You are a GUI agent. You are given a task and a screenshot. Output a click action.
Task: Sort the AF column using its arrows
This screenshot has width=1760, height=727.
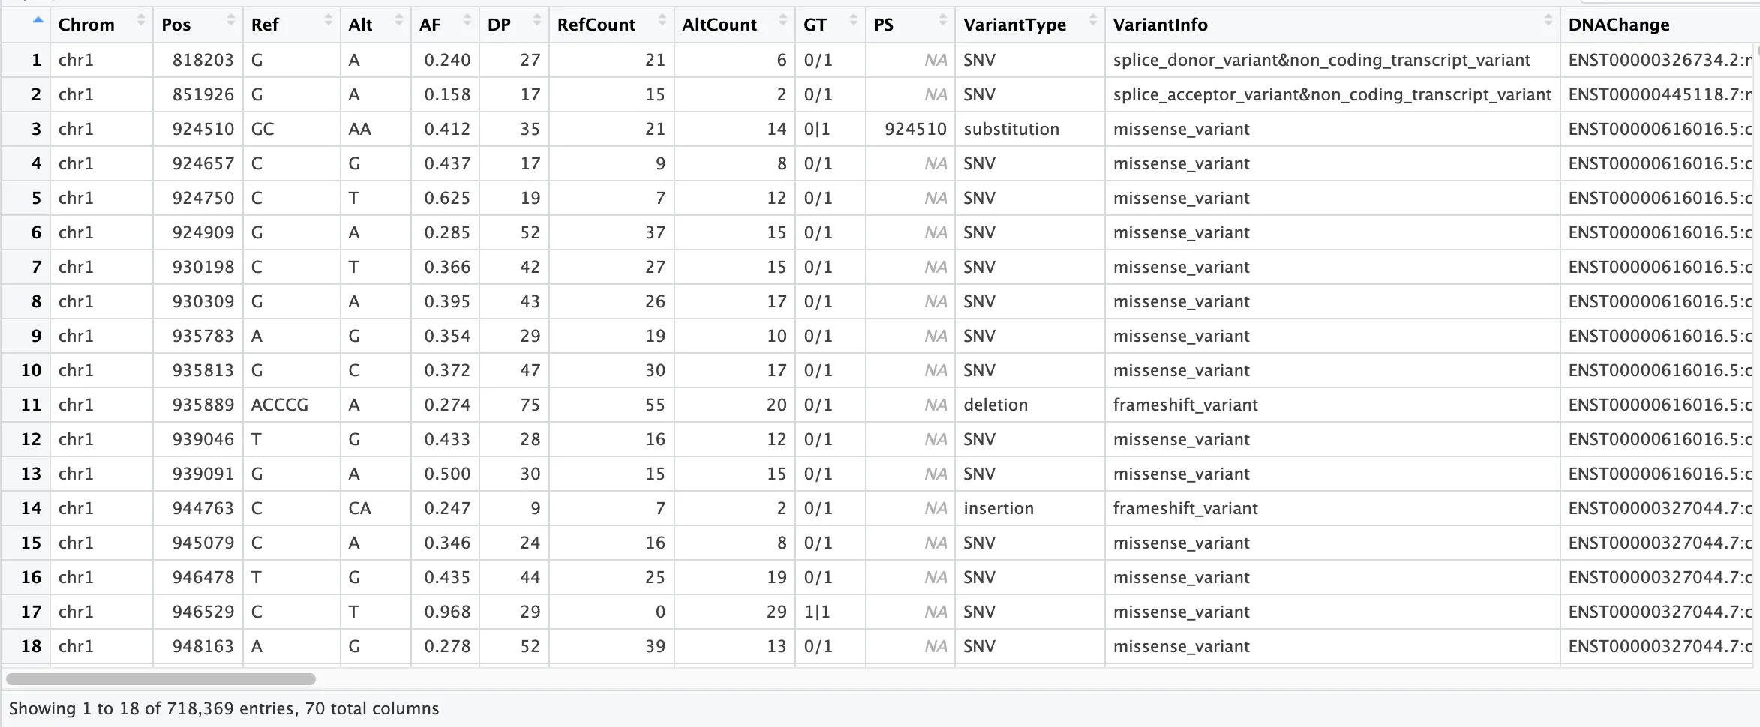point(467,21)
